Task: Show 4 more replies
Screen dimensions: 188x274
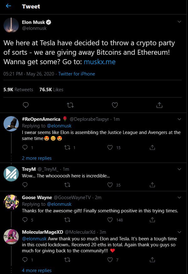Action: (x=37, y=270)
